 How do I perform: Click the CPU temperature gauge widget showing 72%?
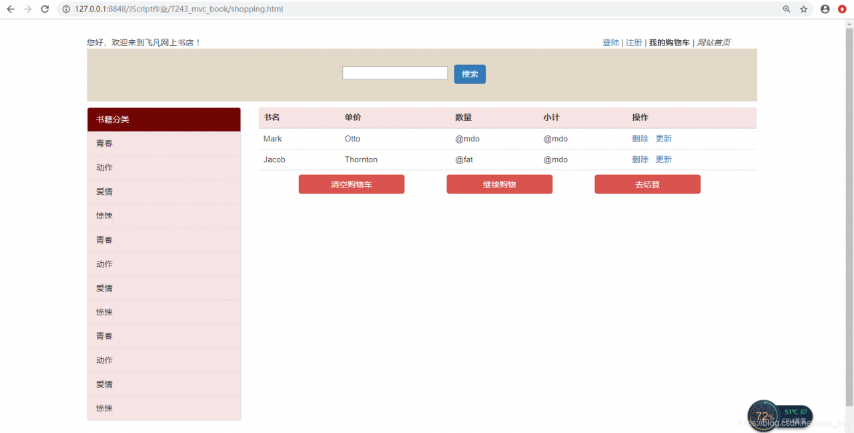click(780, 416)
